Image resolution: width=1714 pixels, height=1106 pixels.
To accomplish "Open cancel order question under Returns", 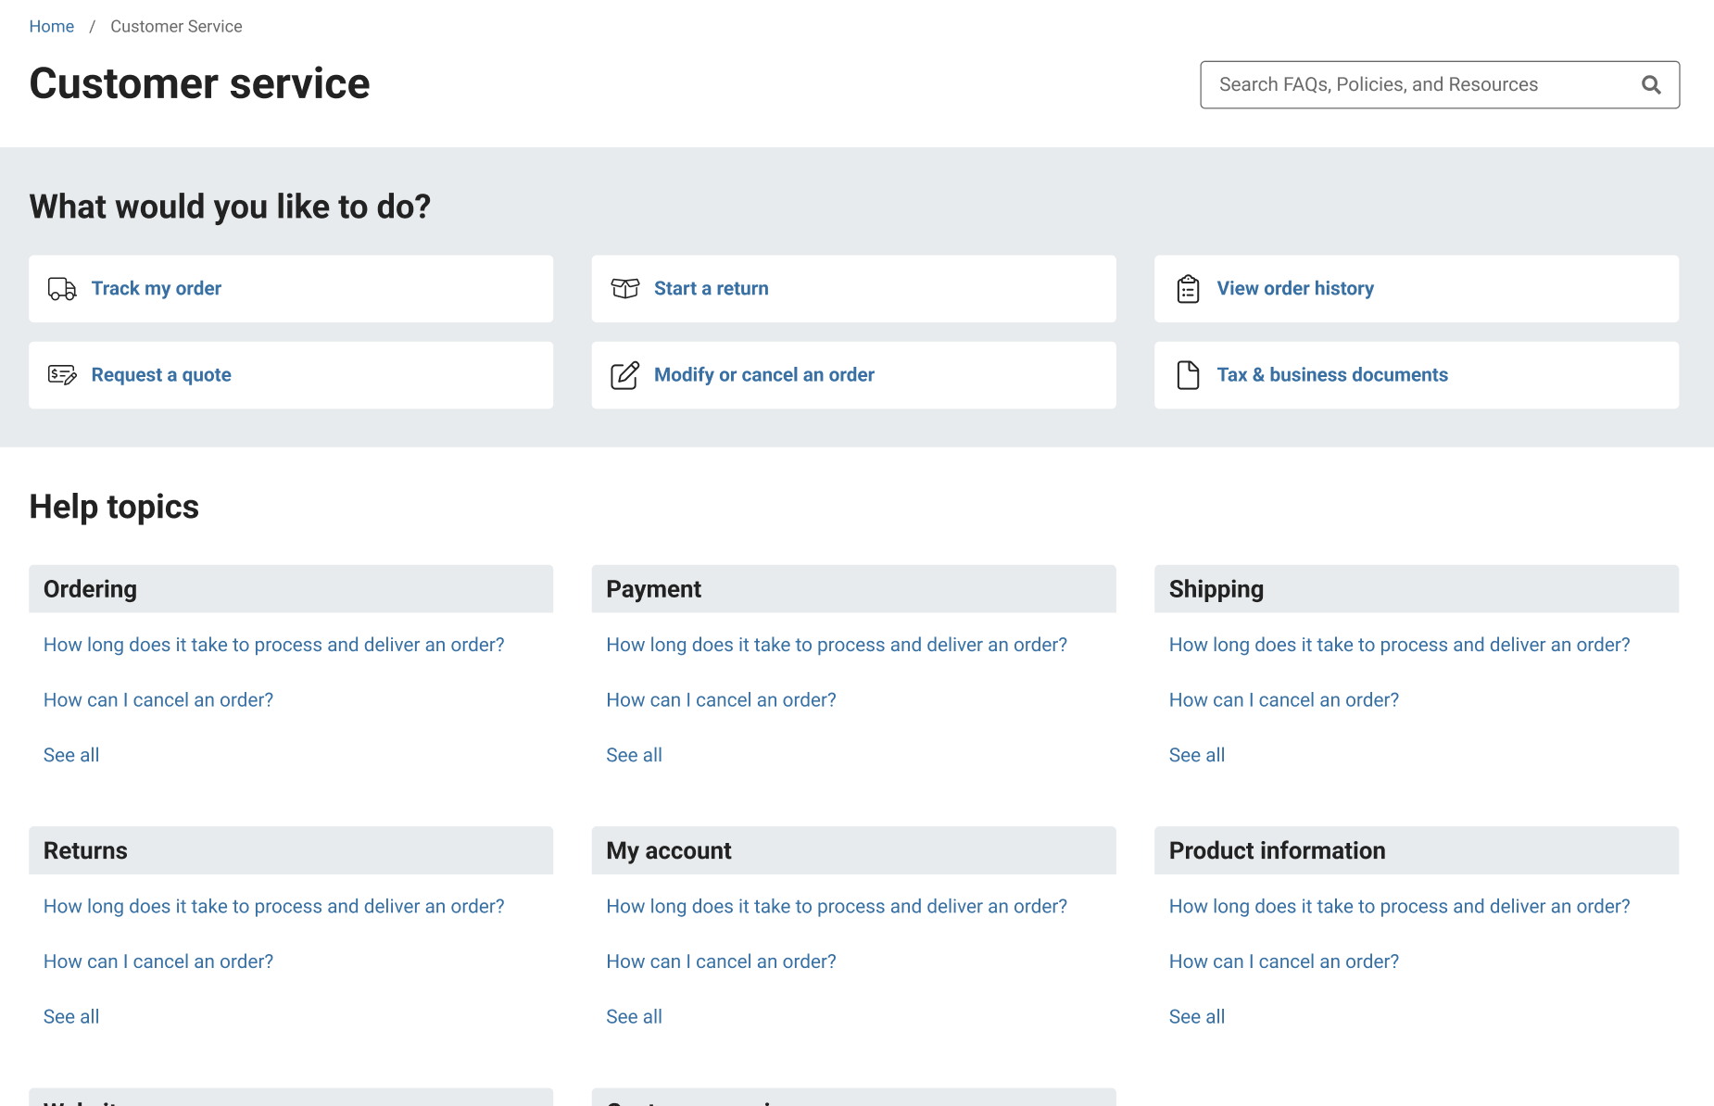I will [x=158, y=961].
